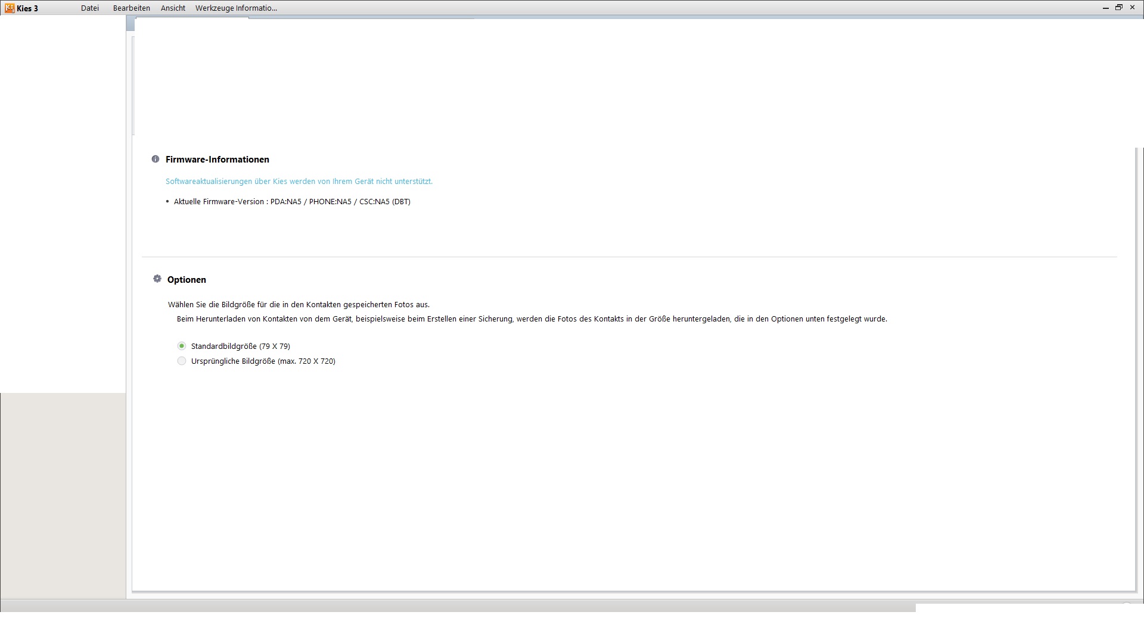Viewport: 1144px width, 643px height.
Task: Open the Werkzeuge menu
Action: 214,8
